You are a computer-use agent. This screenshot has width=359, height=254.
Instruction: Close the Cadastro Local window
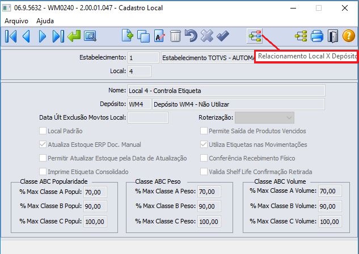(x=345, y=8)
